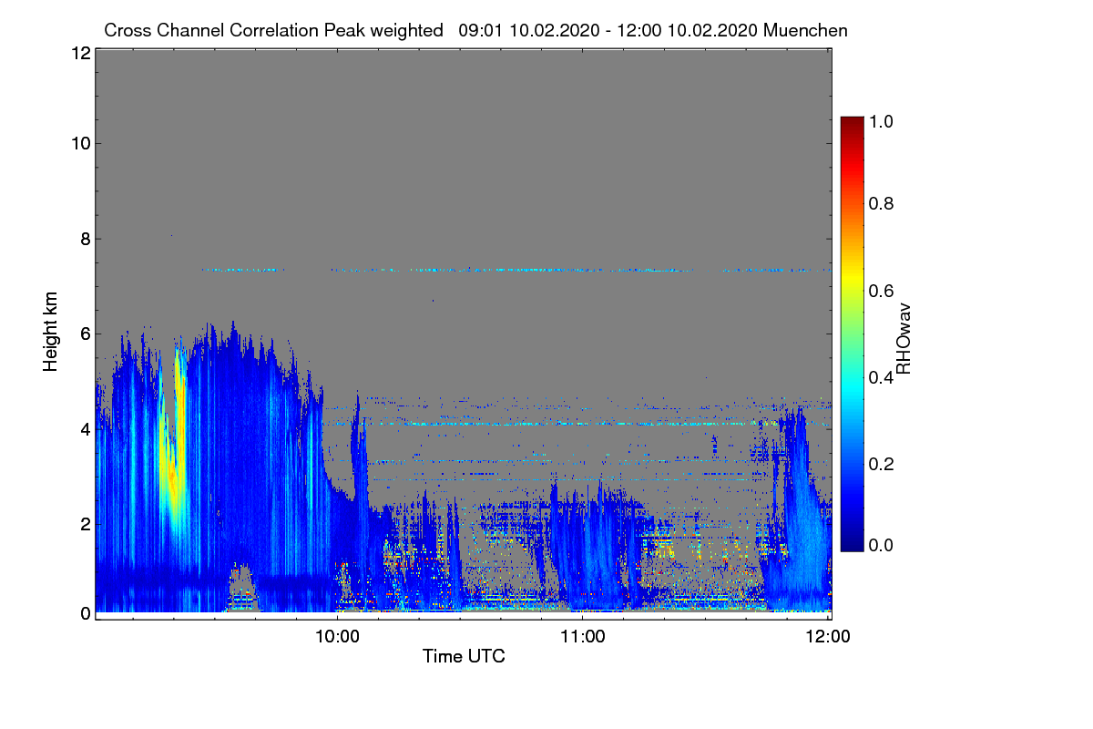Click the 1.0 colorbar value label

click(881, 120)
